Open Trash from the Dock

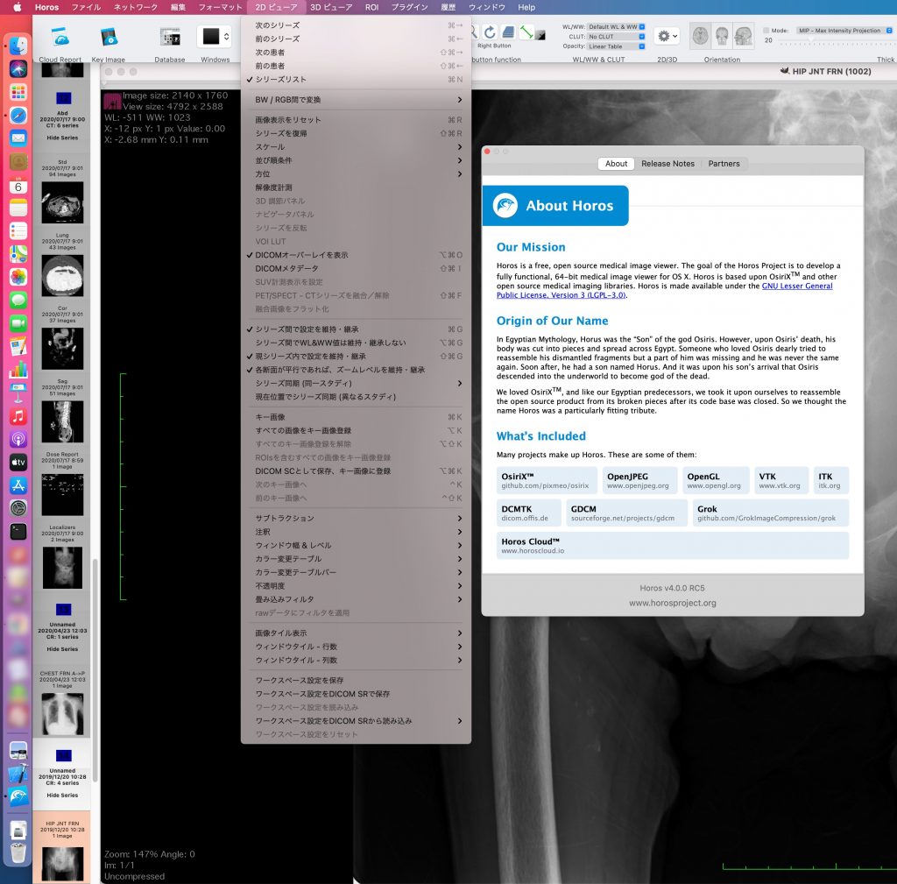click(x=18, y=852)
